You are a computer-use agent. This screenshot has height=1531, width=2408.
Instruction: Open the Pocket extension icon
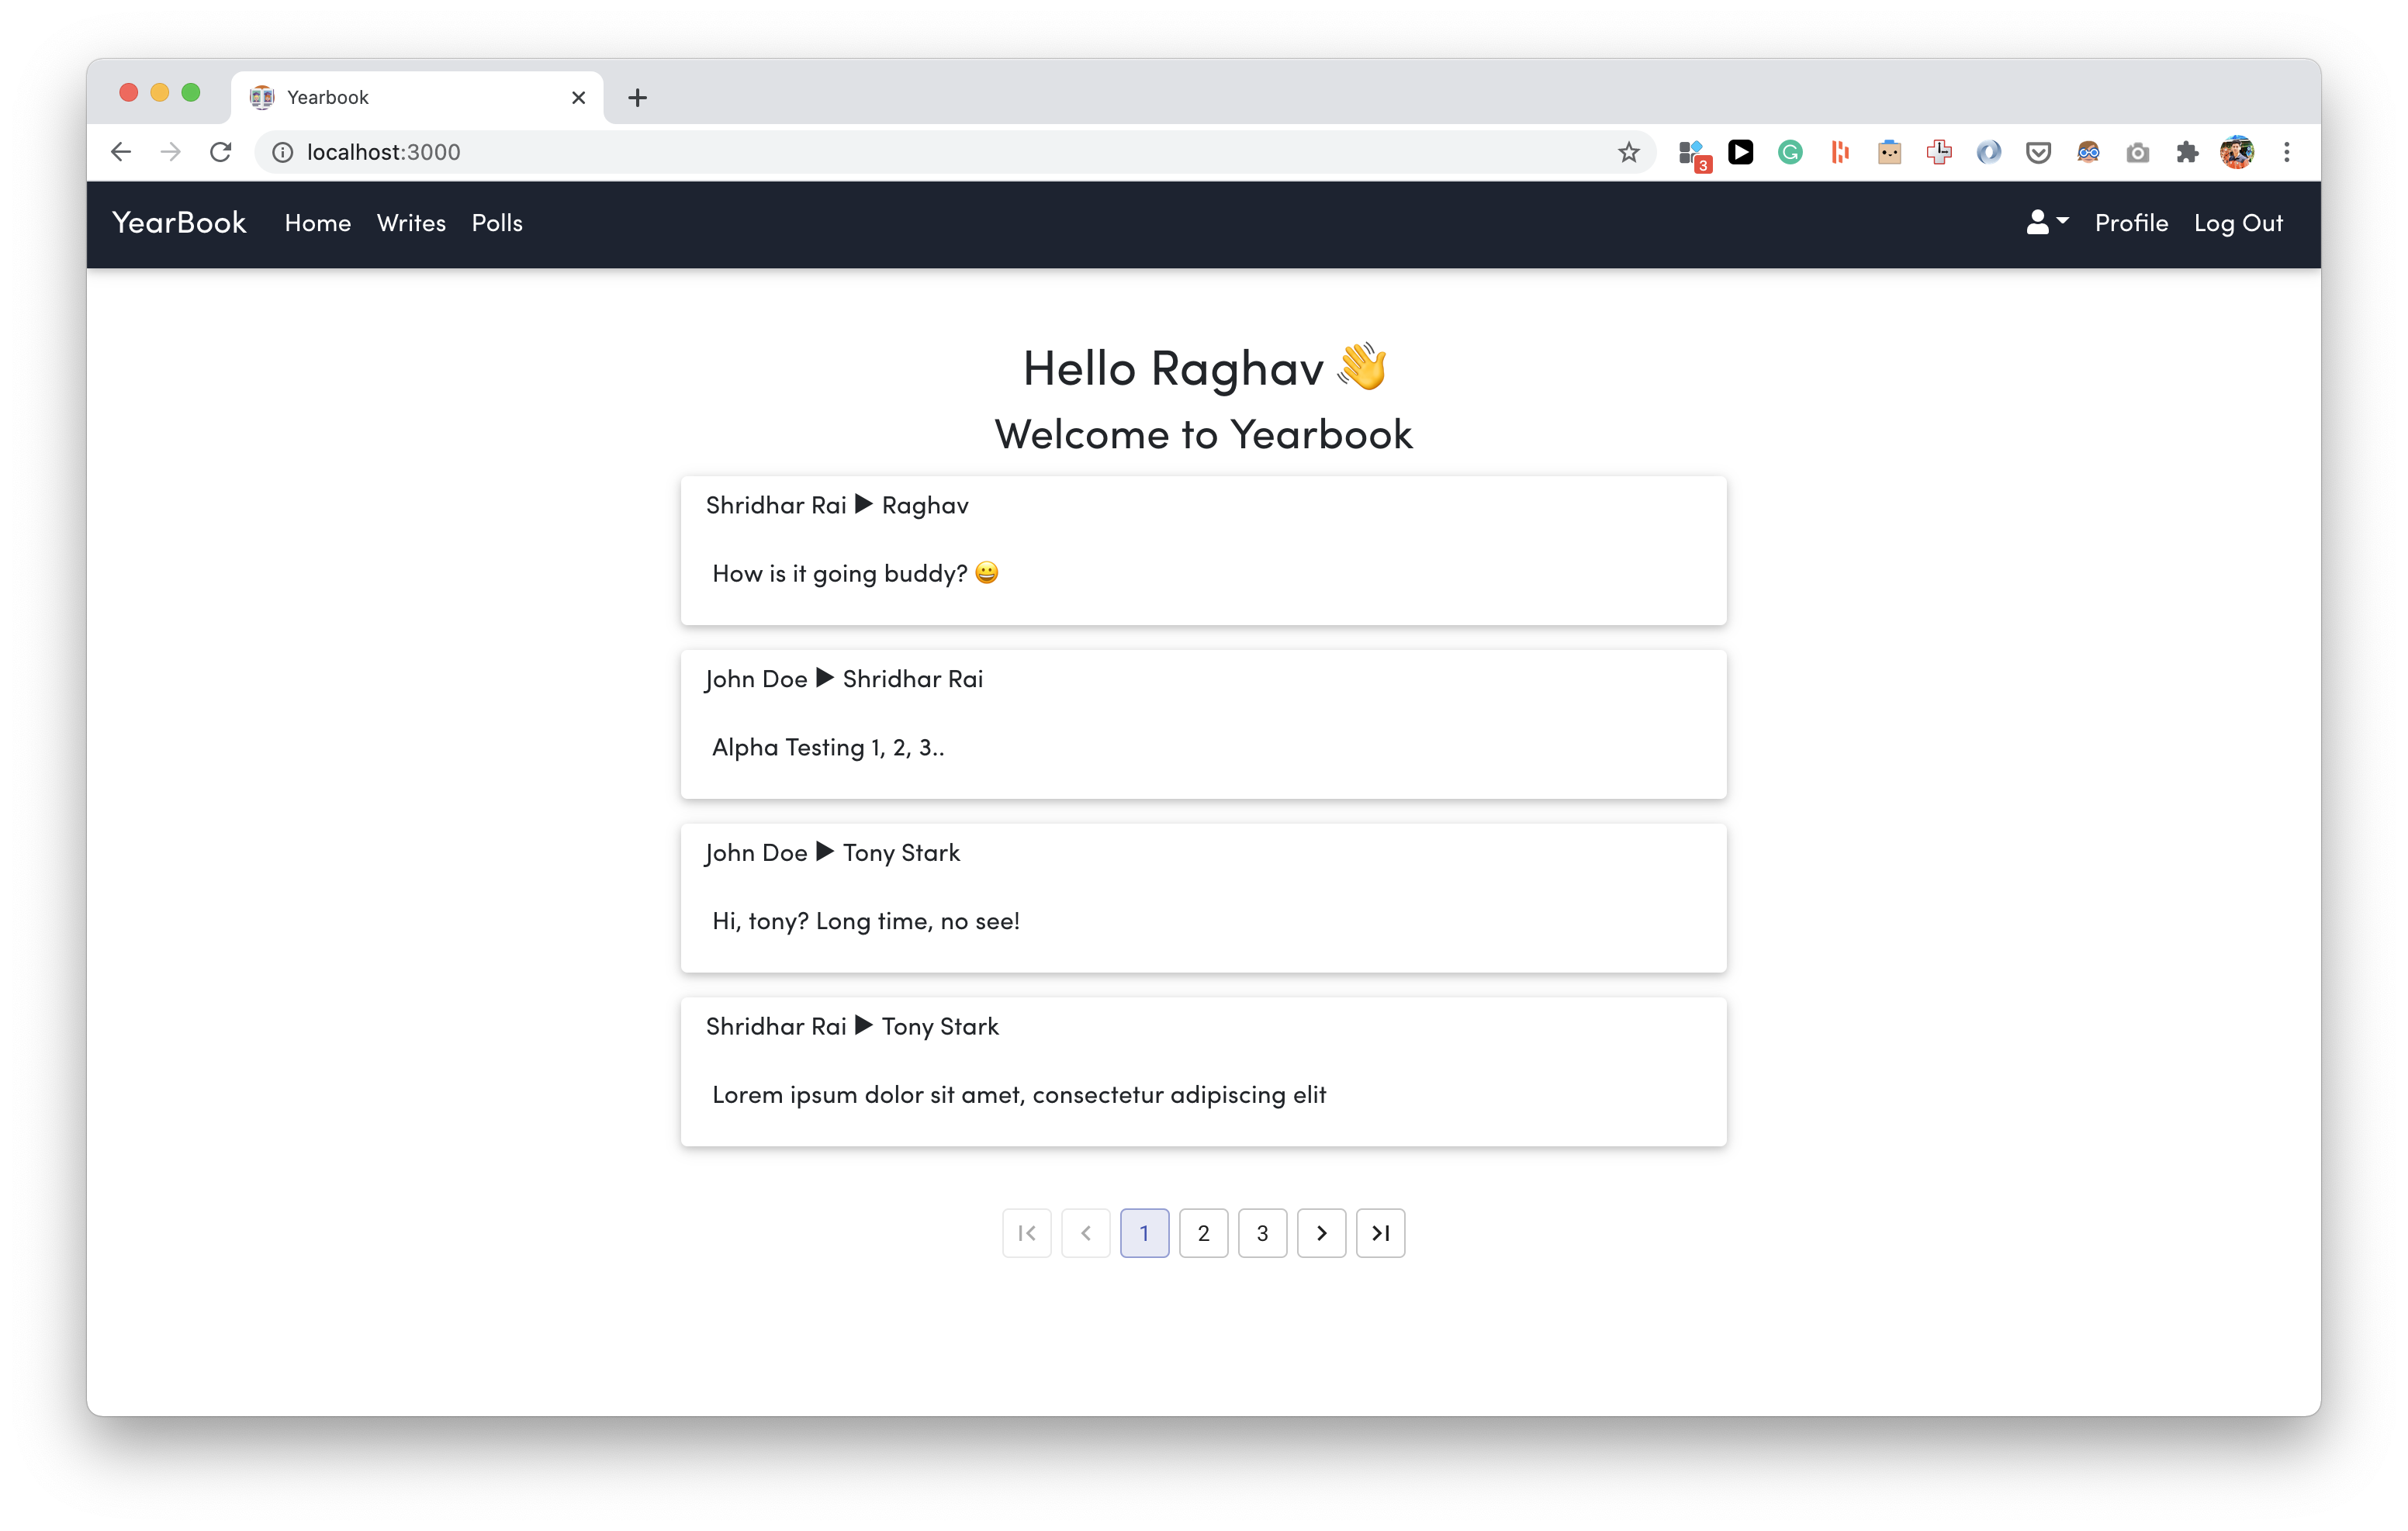(x=2038, y=152)
